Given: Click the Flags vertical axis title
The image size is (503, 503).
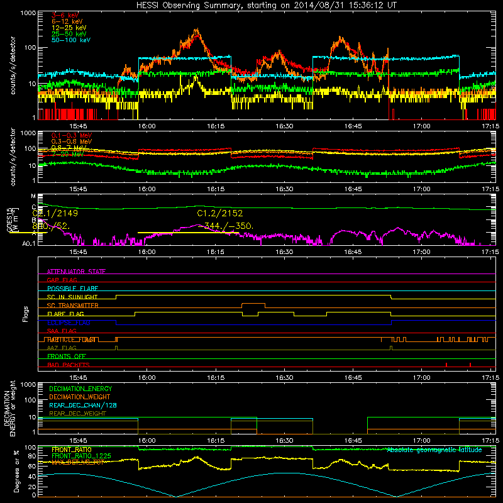Looking at the screenshot, I should [x=25, y=314].
